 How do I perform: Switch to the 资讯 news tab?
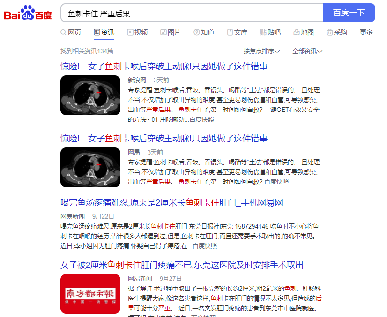[x=104, y=32]
